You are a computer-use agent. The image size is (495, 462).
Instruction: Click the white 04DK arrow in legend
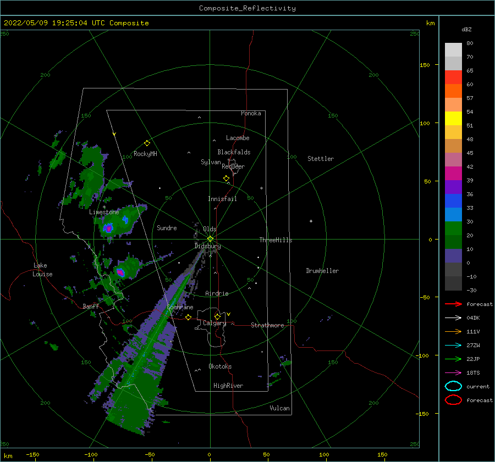(453, 318)
